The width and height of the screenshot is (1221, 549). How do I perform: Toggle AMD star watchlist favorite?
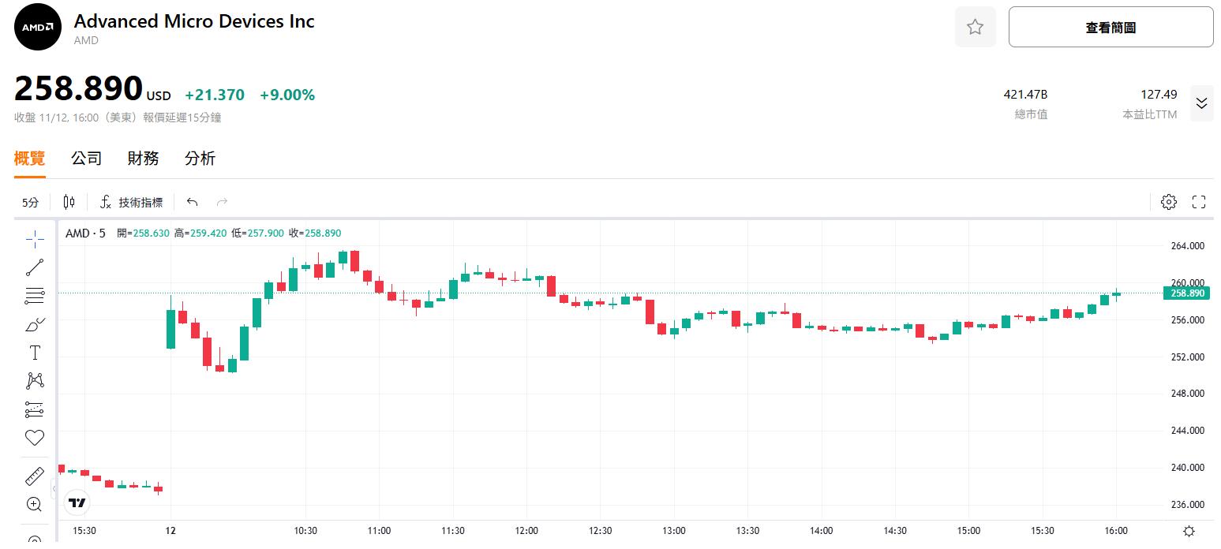[x=975, y=28]
